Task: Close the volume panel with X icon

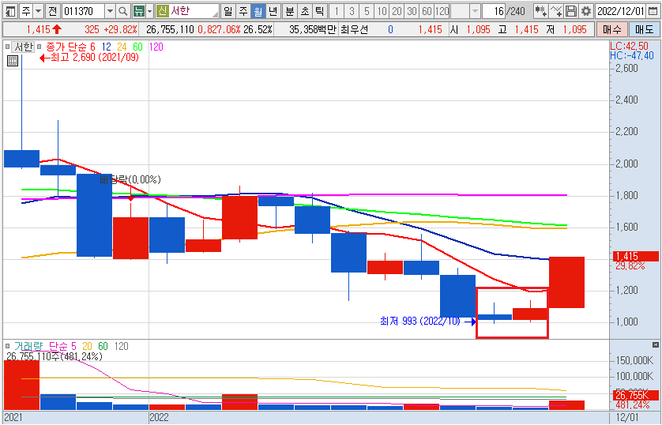Action: (655, 344)
